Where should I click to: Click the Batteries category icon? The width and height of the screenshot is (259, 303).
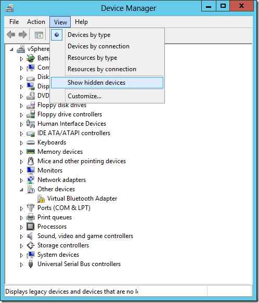click(31, 58)
